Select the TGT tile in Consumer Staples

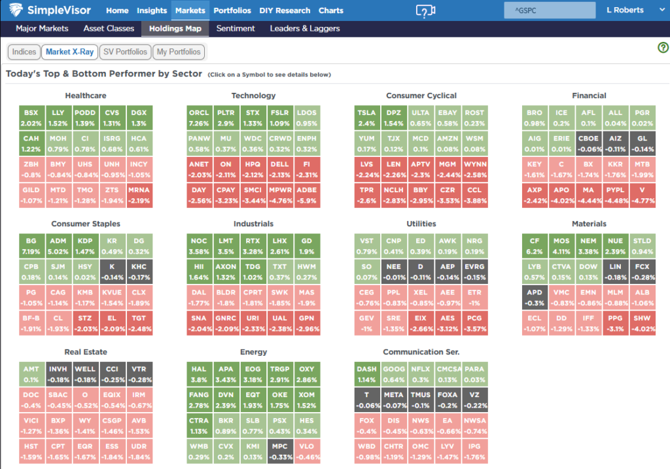pyautogui.click(x=139, y=323)
